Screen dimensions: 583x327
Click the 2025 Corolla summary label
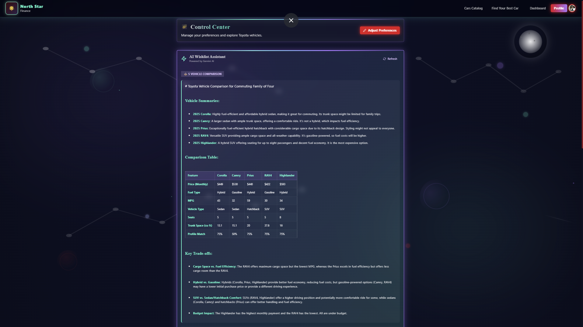202,114
